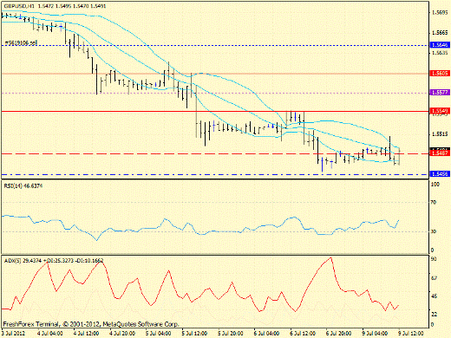Click the 1.5695 price scale value
Viewport: 451px width, 338px height.
[440, 12]
